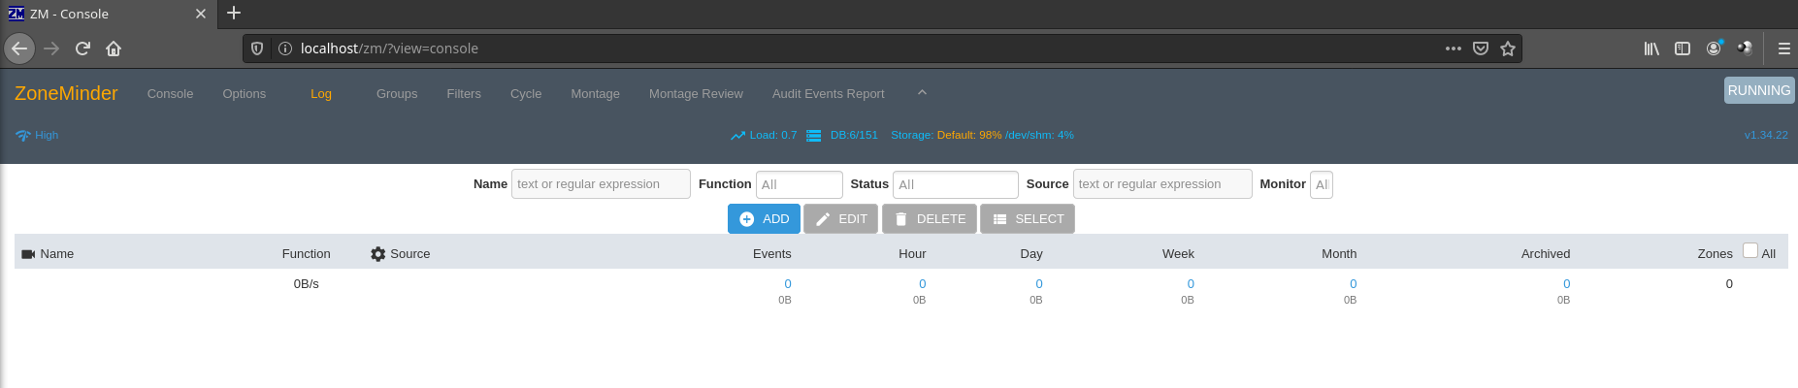Open the Monitor filter dropdown

coord(1321,184)
